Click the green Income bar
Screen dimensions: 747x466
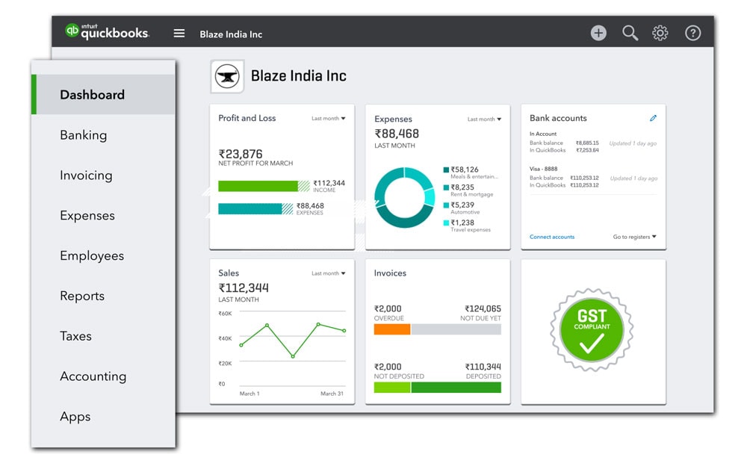pos(264,186)
